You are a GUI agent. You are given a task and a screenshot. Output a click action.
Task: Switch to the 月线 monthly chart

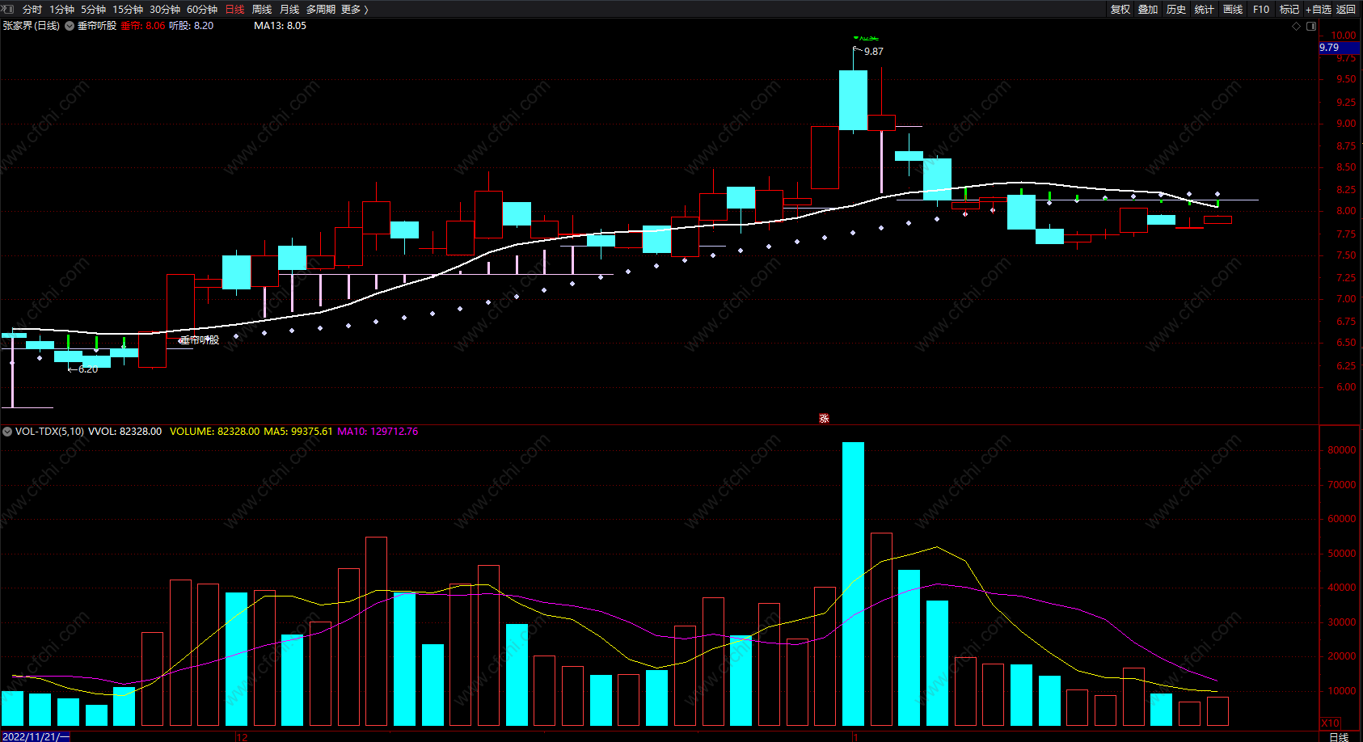pyautogui.click(x=289, y=10)
